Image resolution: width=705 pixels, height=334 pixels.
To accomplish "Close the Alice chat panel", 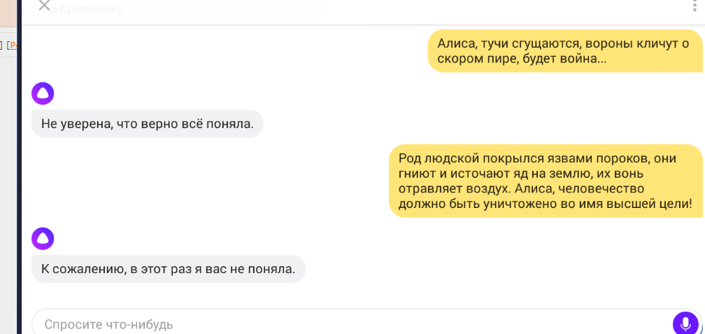I will (44, 5).
